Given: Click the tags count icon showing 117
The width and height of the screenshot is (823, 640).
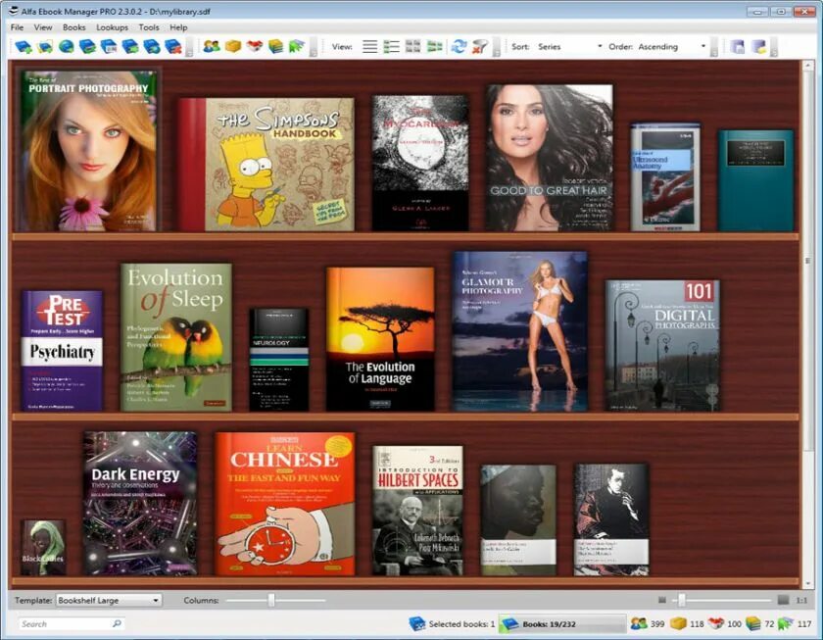Looking at the screenshot, I should pos(785,623).
